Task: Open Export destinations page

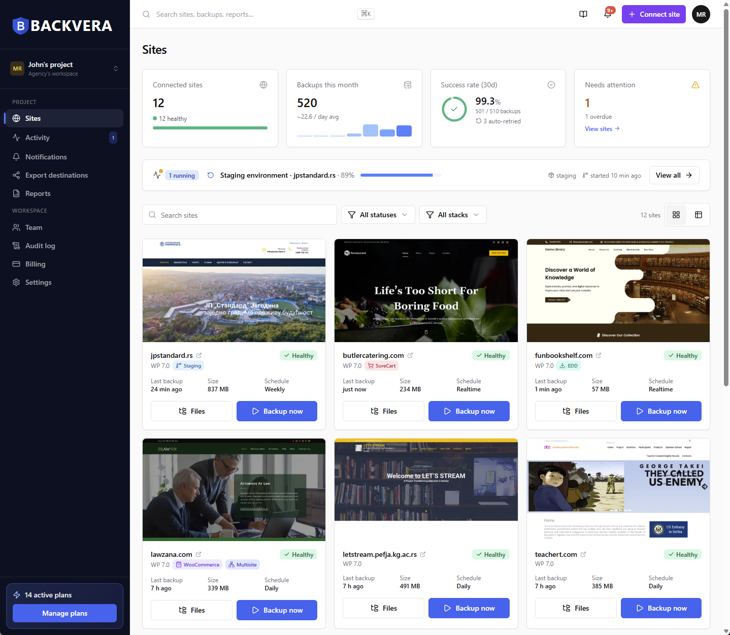Action: 64,175
